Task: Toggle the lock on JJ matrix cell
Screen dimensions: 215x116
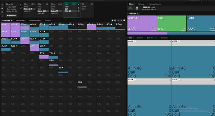Action: 34,46
